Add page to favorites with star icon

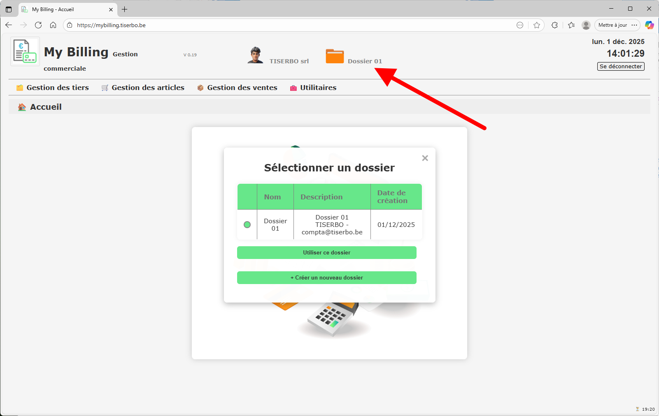click(537, 25)
